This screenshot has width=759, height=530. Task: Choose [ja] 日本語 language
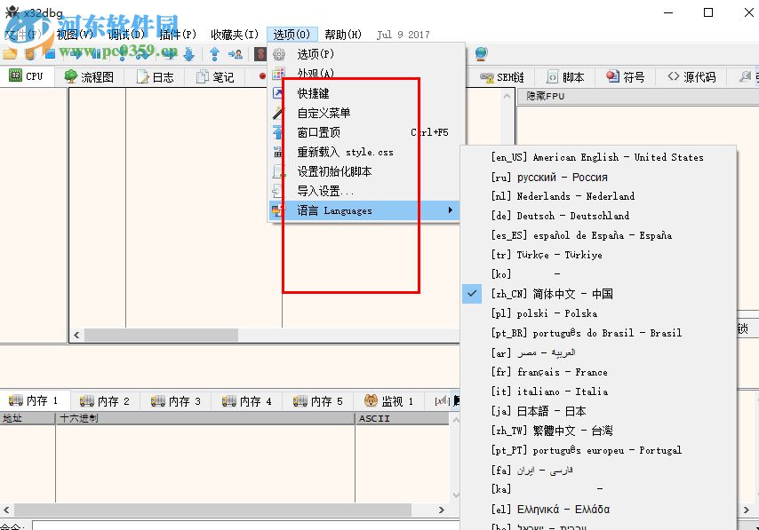tap(598, 410)
